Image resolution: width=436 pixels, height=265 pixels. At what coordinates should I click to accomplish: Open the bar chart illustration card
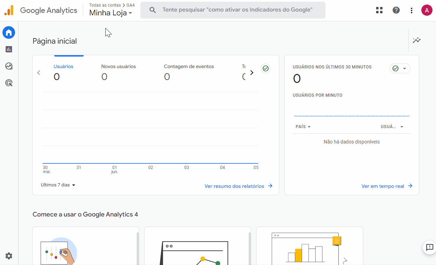pos(310,246)
